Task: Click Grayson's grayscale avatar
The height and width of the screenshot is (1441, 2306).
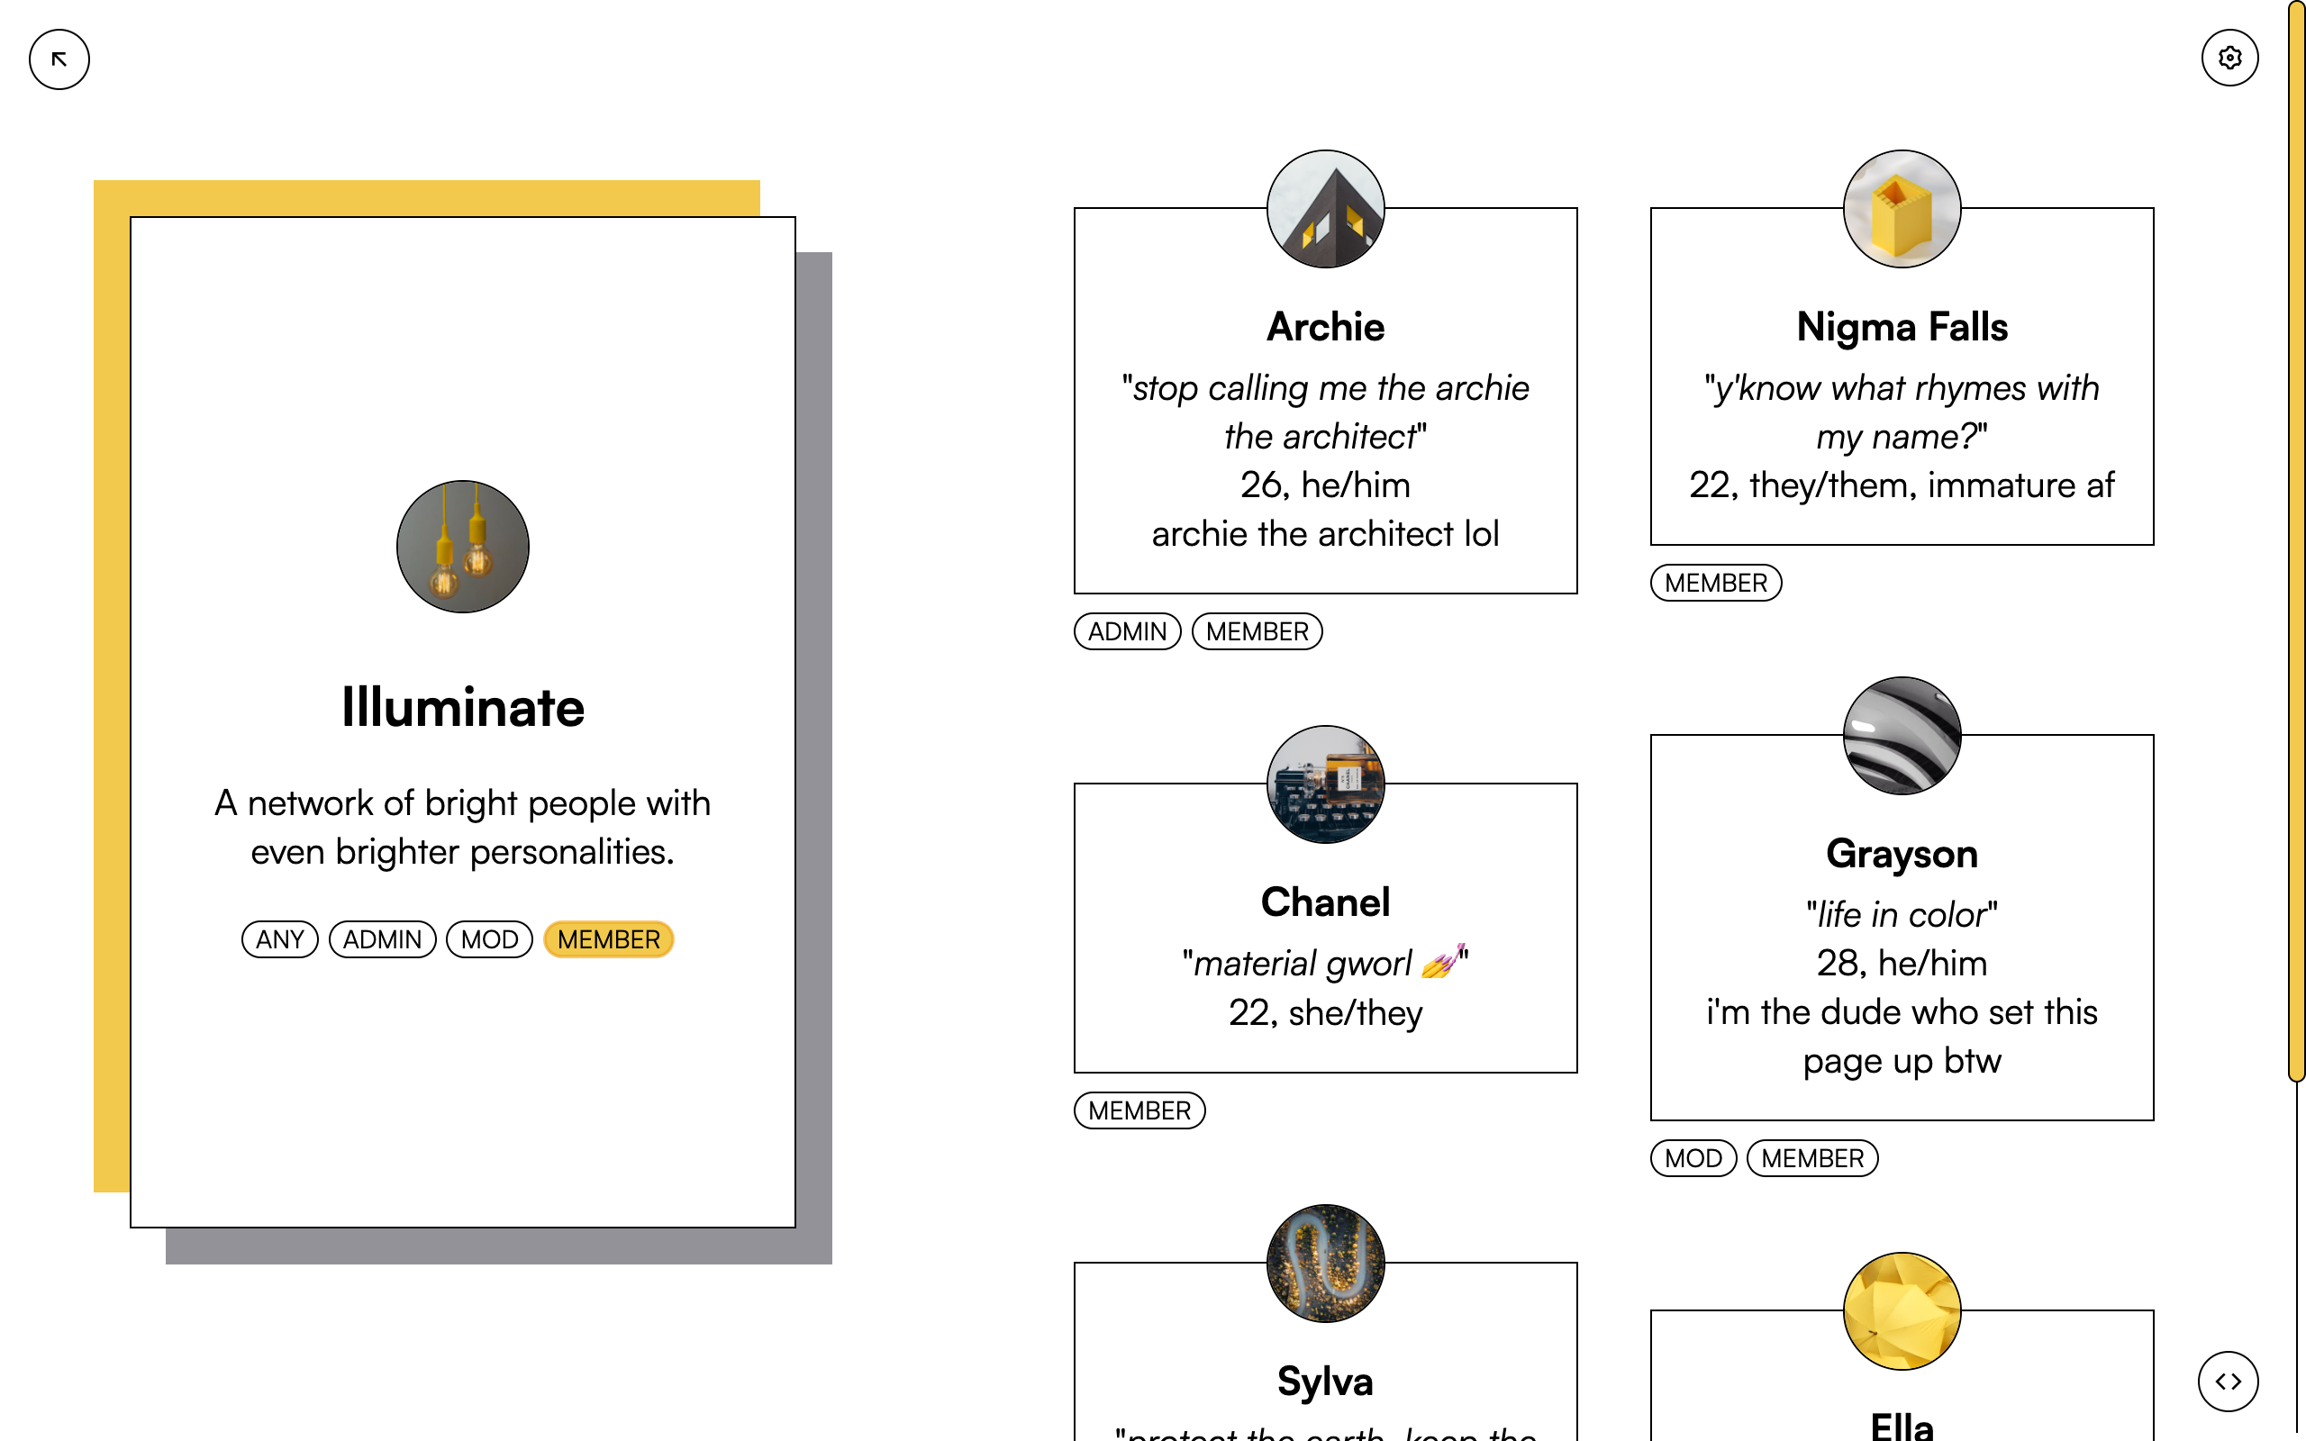Action: [1901, 736]
